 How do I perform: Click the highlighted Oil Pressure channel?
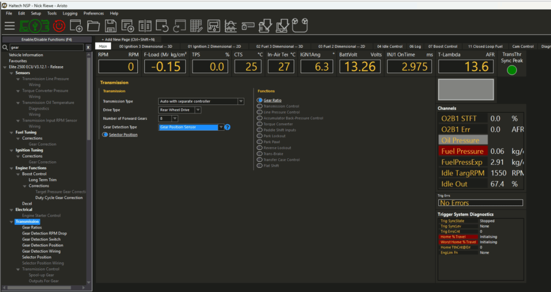pyautogui.click(x=463, y=140)
